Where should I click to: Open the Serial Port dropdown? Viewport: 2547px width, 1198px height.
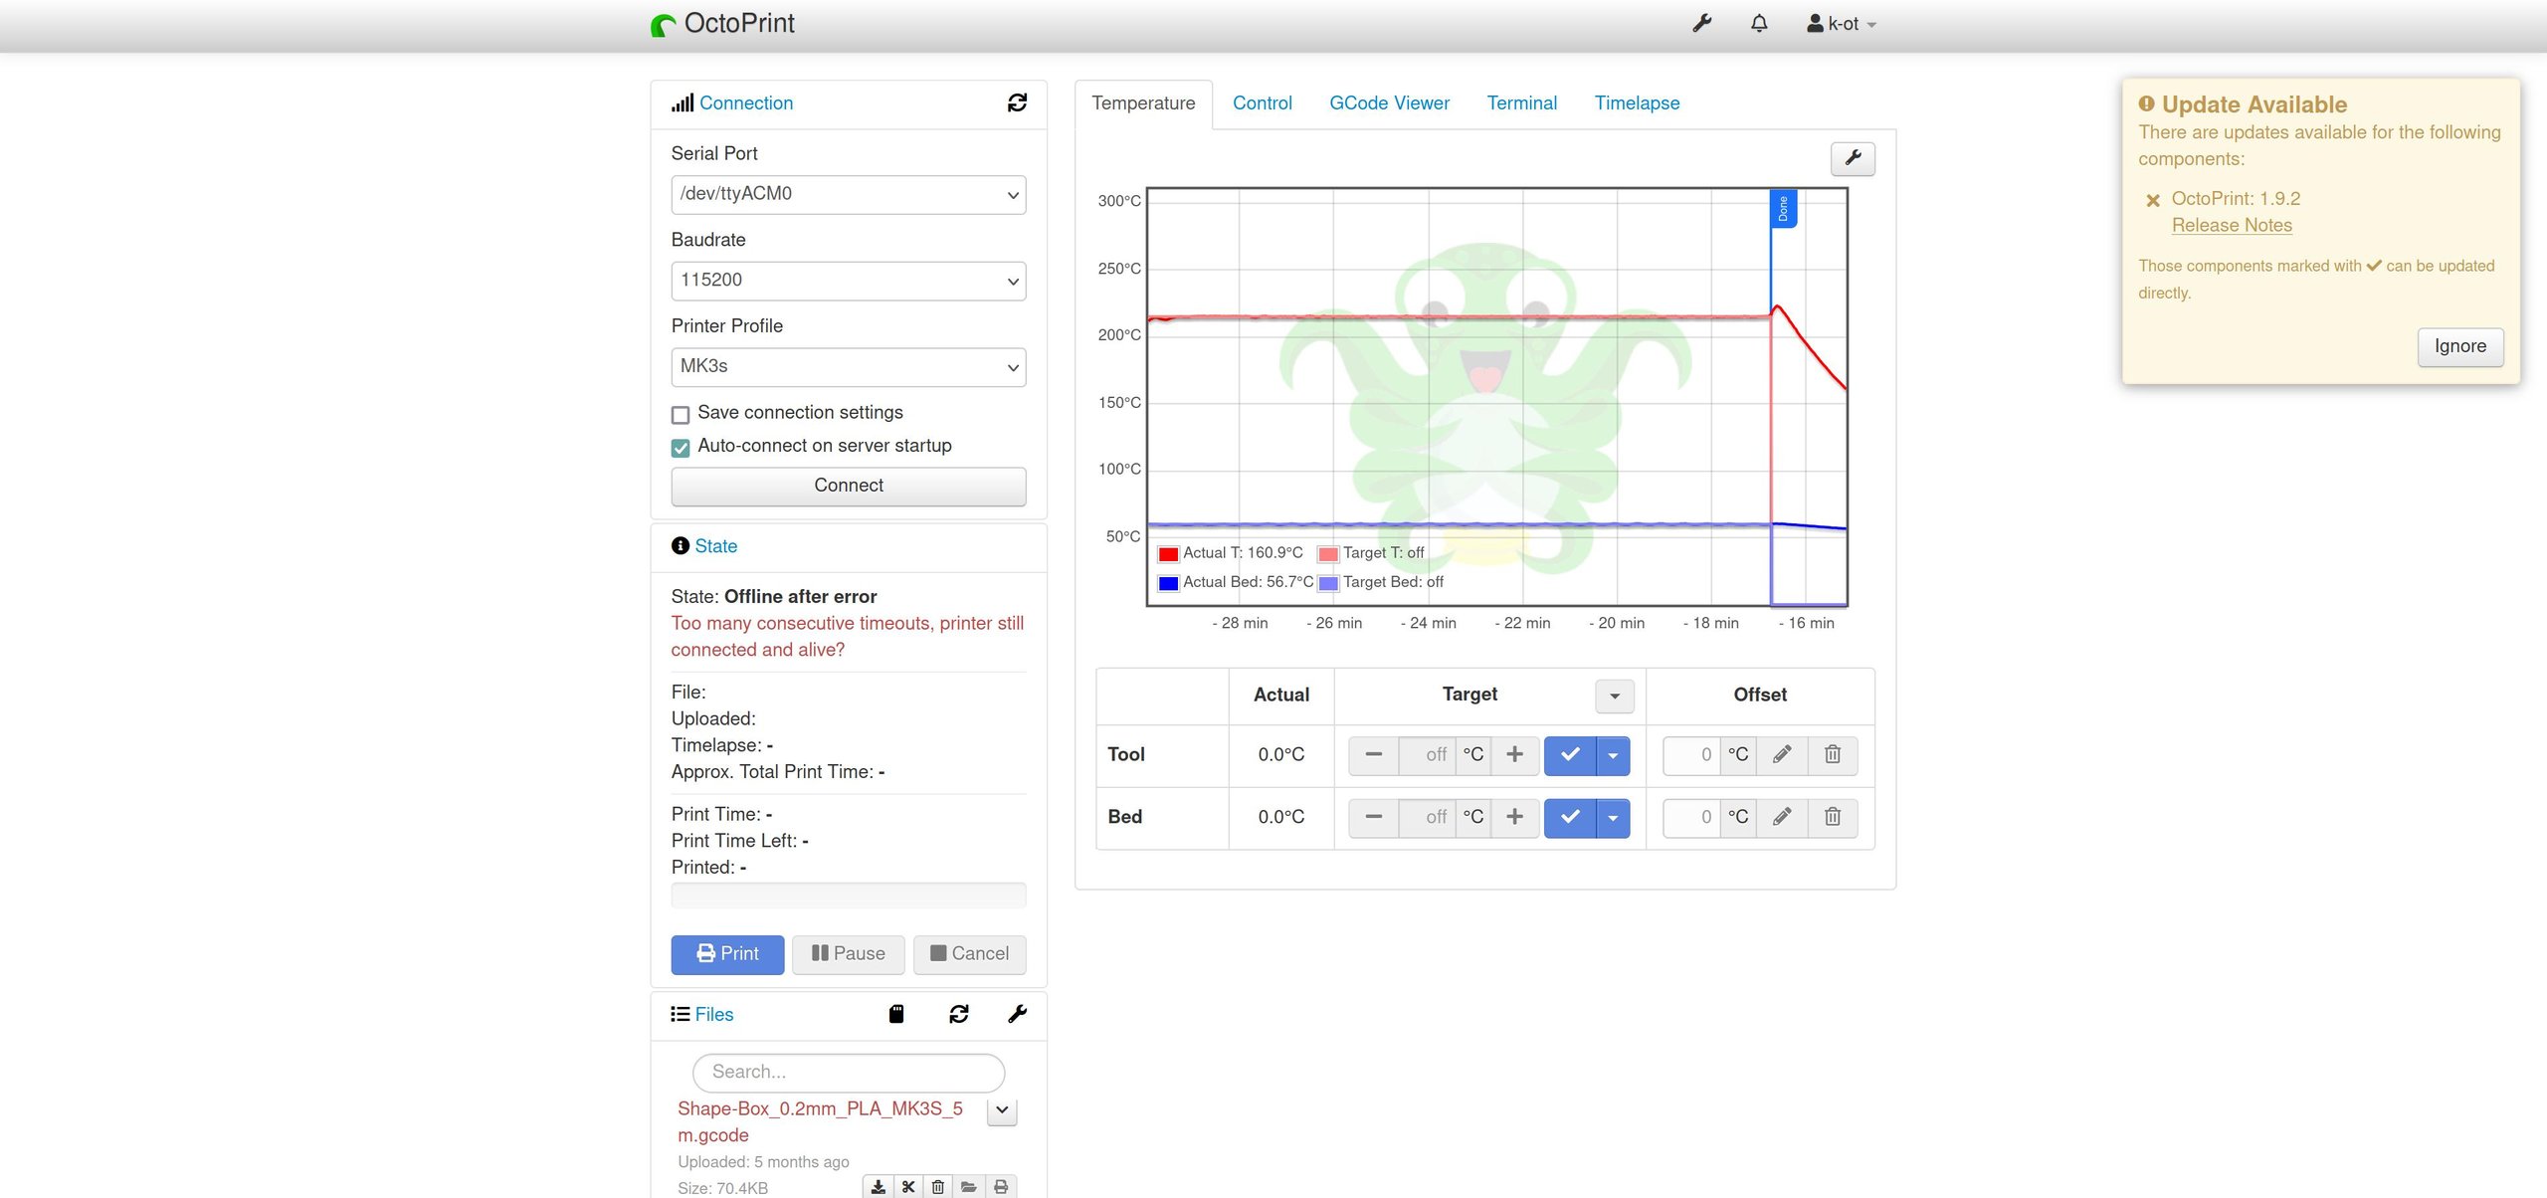point(848,194)
